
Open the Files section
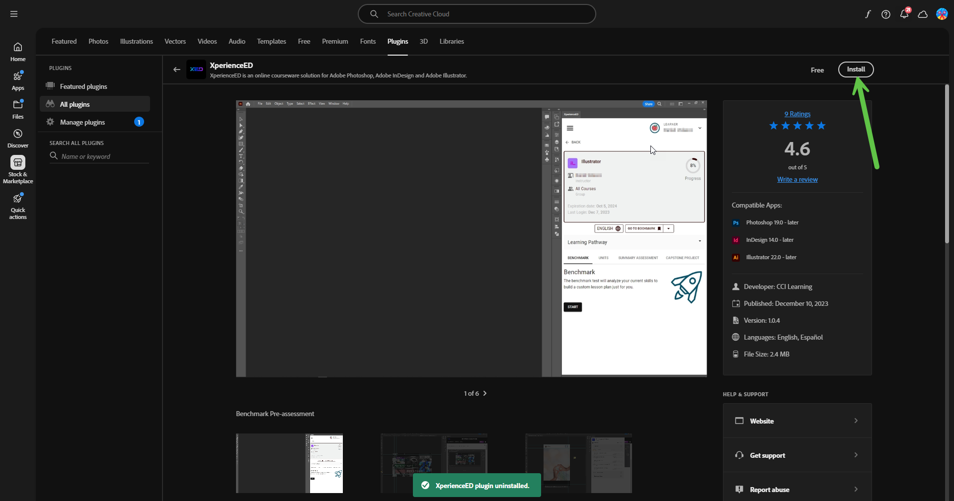click(18, 109)
